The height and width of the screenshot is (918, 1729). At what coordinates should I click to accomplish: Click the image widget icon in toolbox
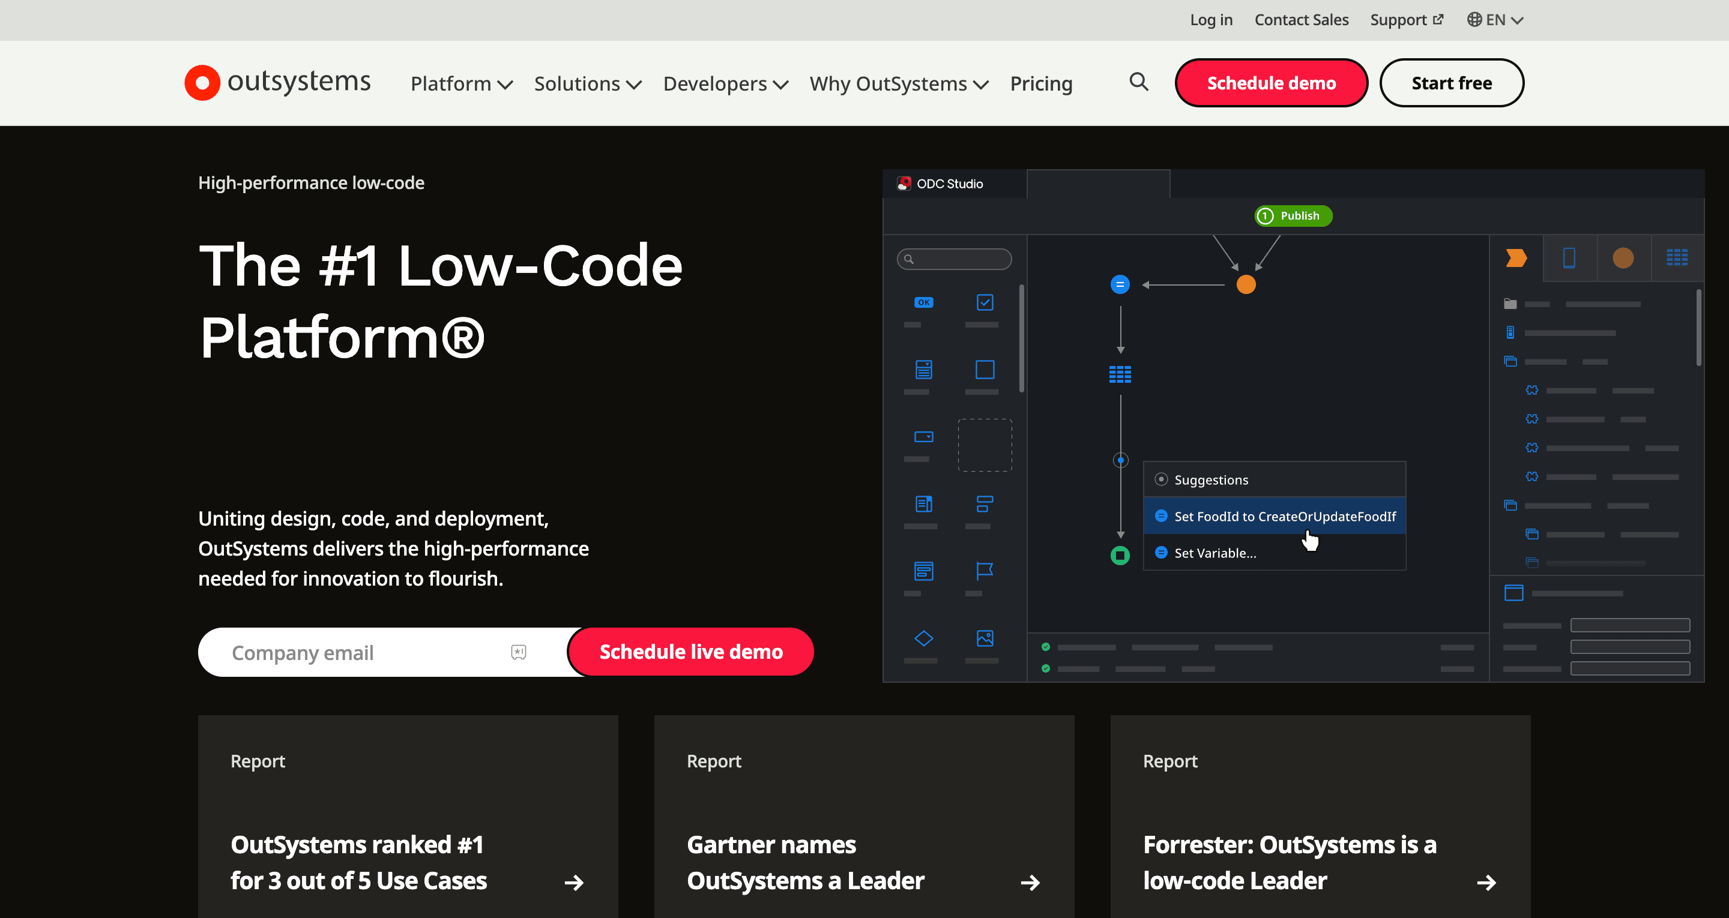tap(985, 638)
